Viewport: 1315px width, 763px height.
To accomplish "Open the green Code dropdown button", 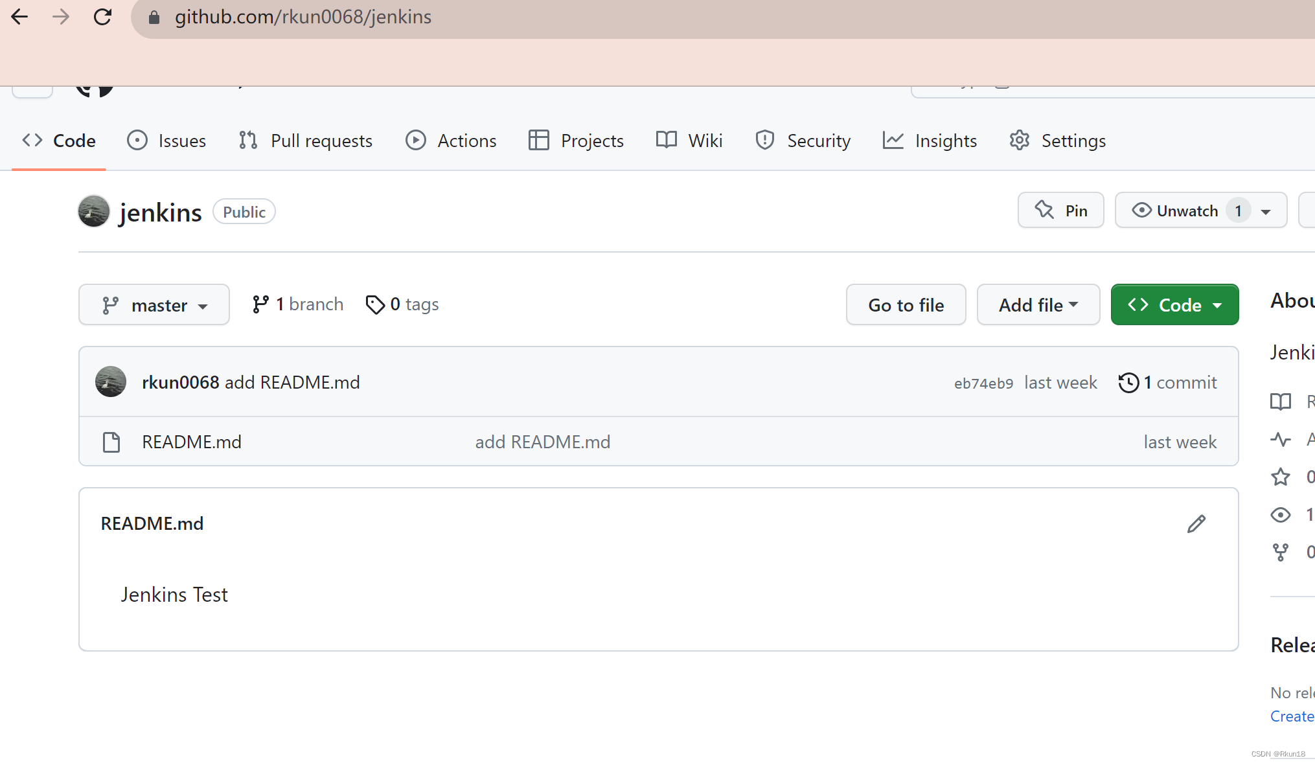I will point(1175,304).
